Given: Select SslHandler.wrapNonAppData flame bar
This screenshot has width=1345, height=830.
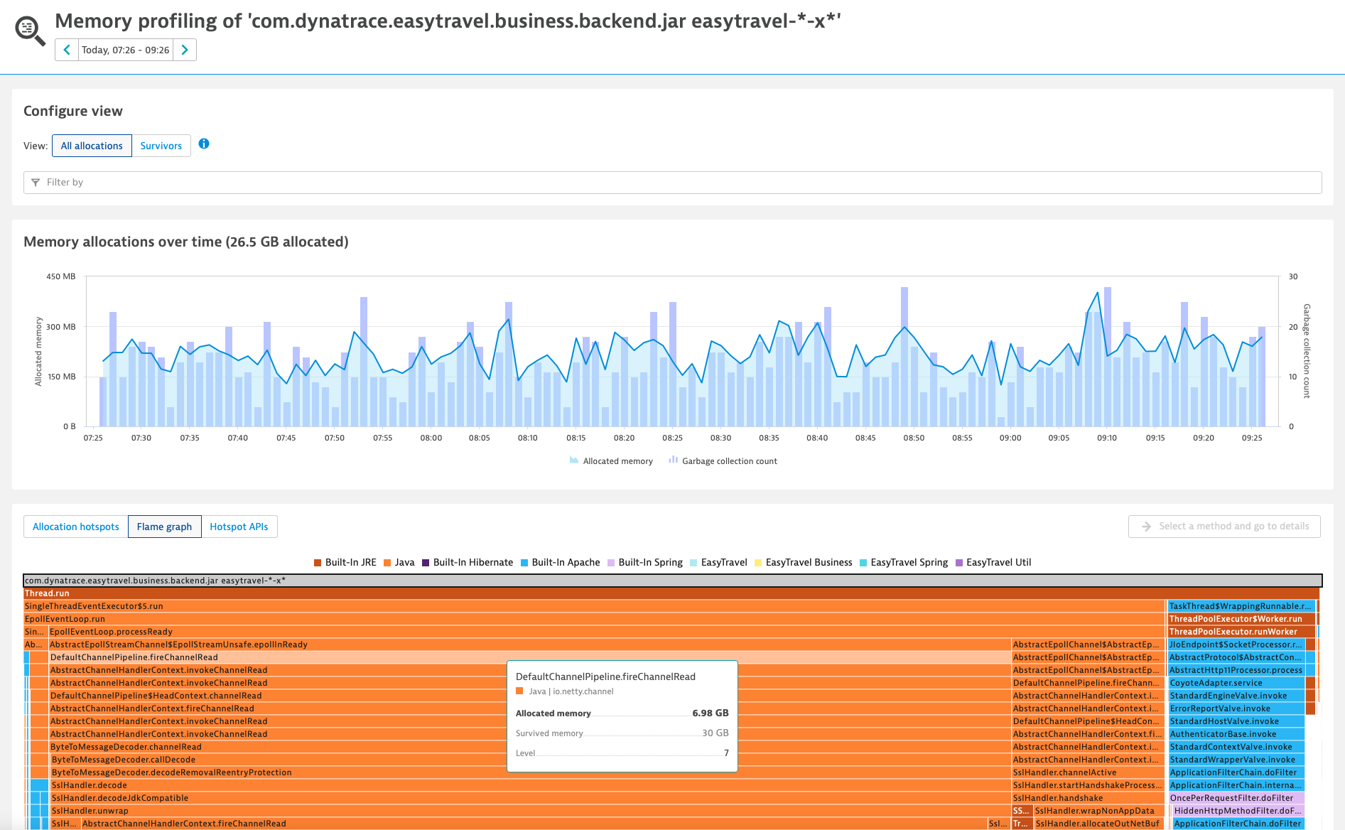Looking at the screenshot, I should [x=1098, y=811].
